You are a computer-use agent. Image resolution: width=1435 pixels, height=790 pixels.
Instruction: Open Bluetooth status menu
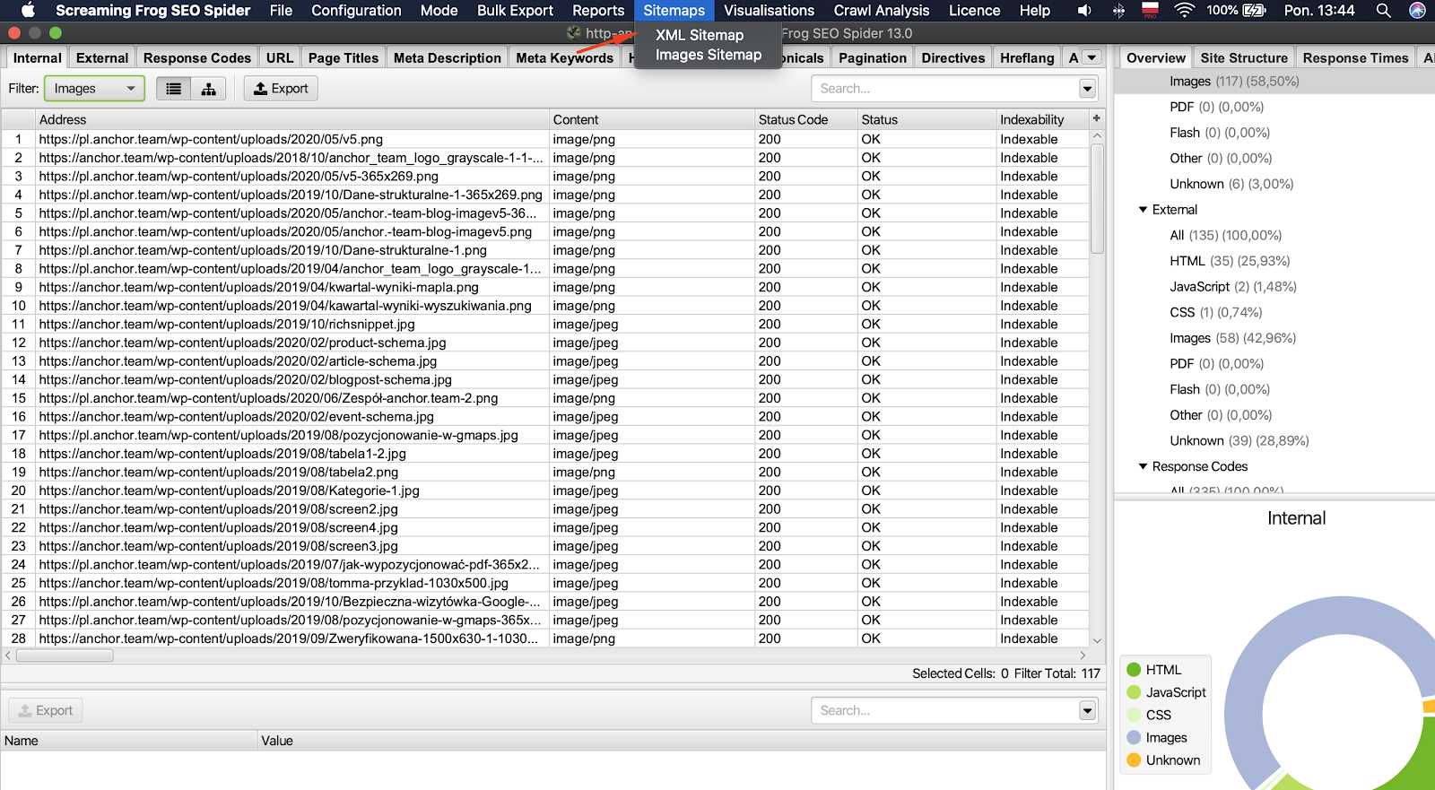pyautogui.click(x=1118, y=11)
